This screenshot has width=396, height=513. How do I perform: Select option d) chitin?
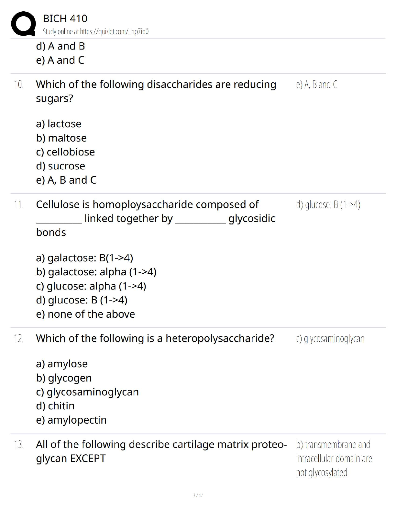click(55, 406)
